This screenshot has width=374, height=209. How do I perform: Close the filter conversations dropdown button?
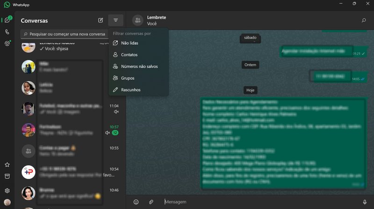pos(115,20)
